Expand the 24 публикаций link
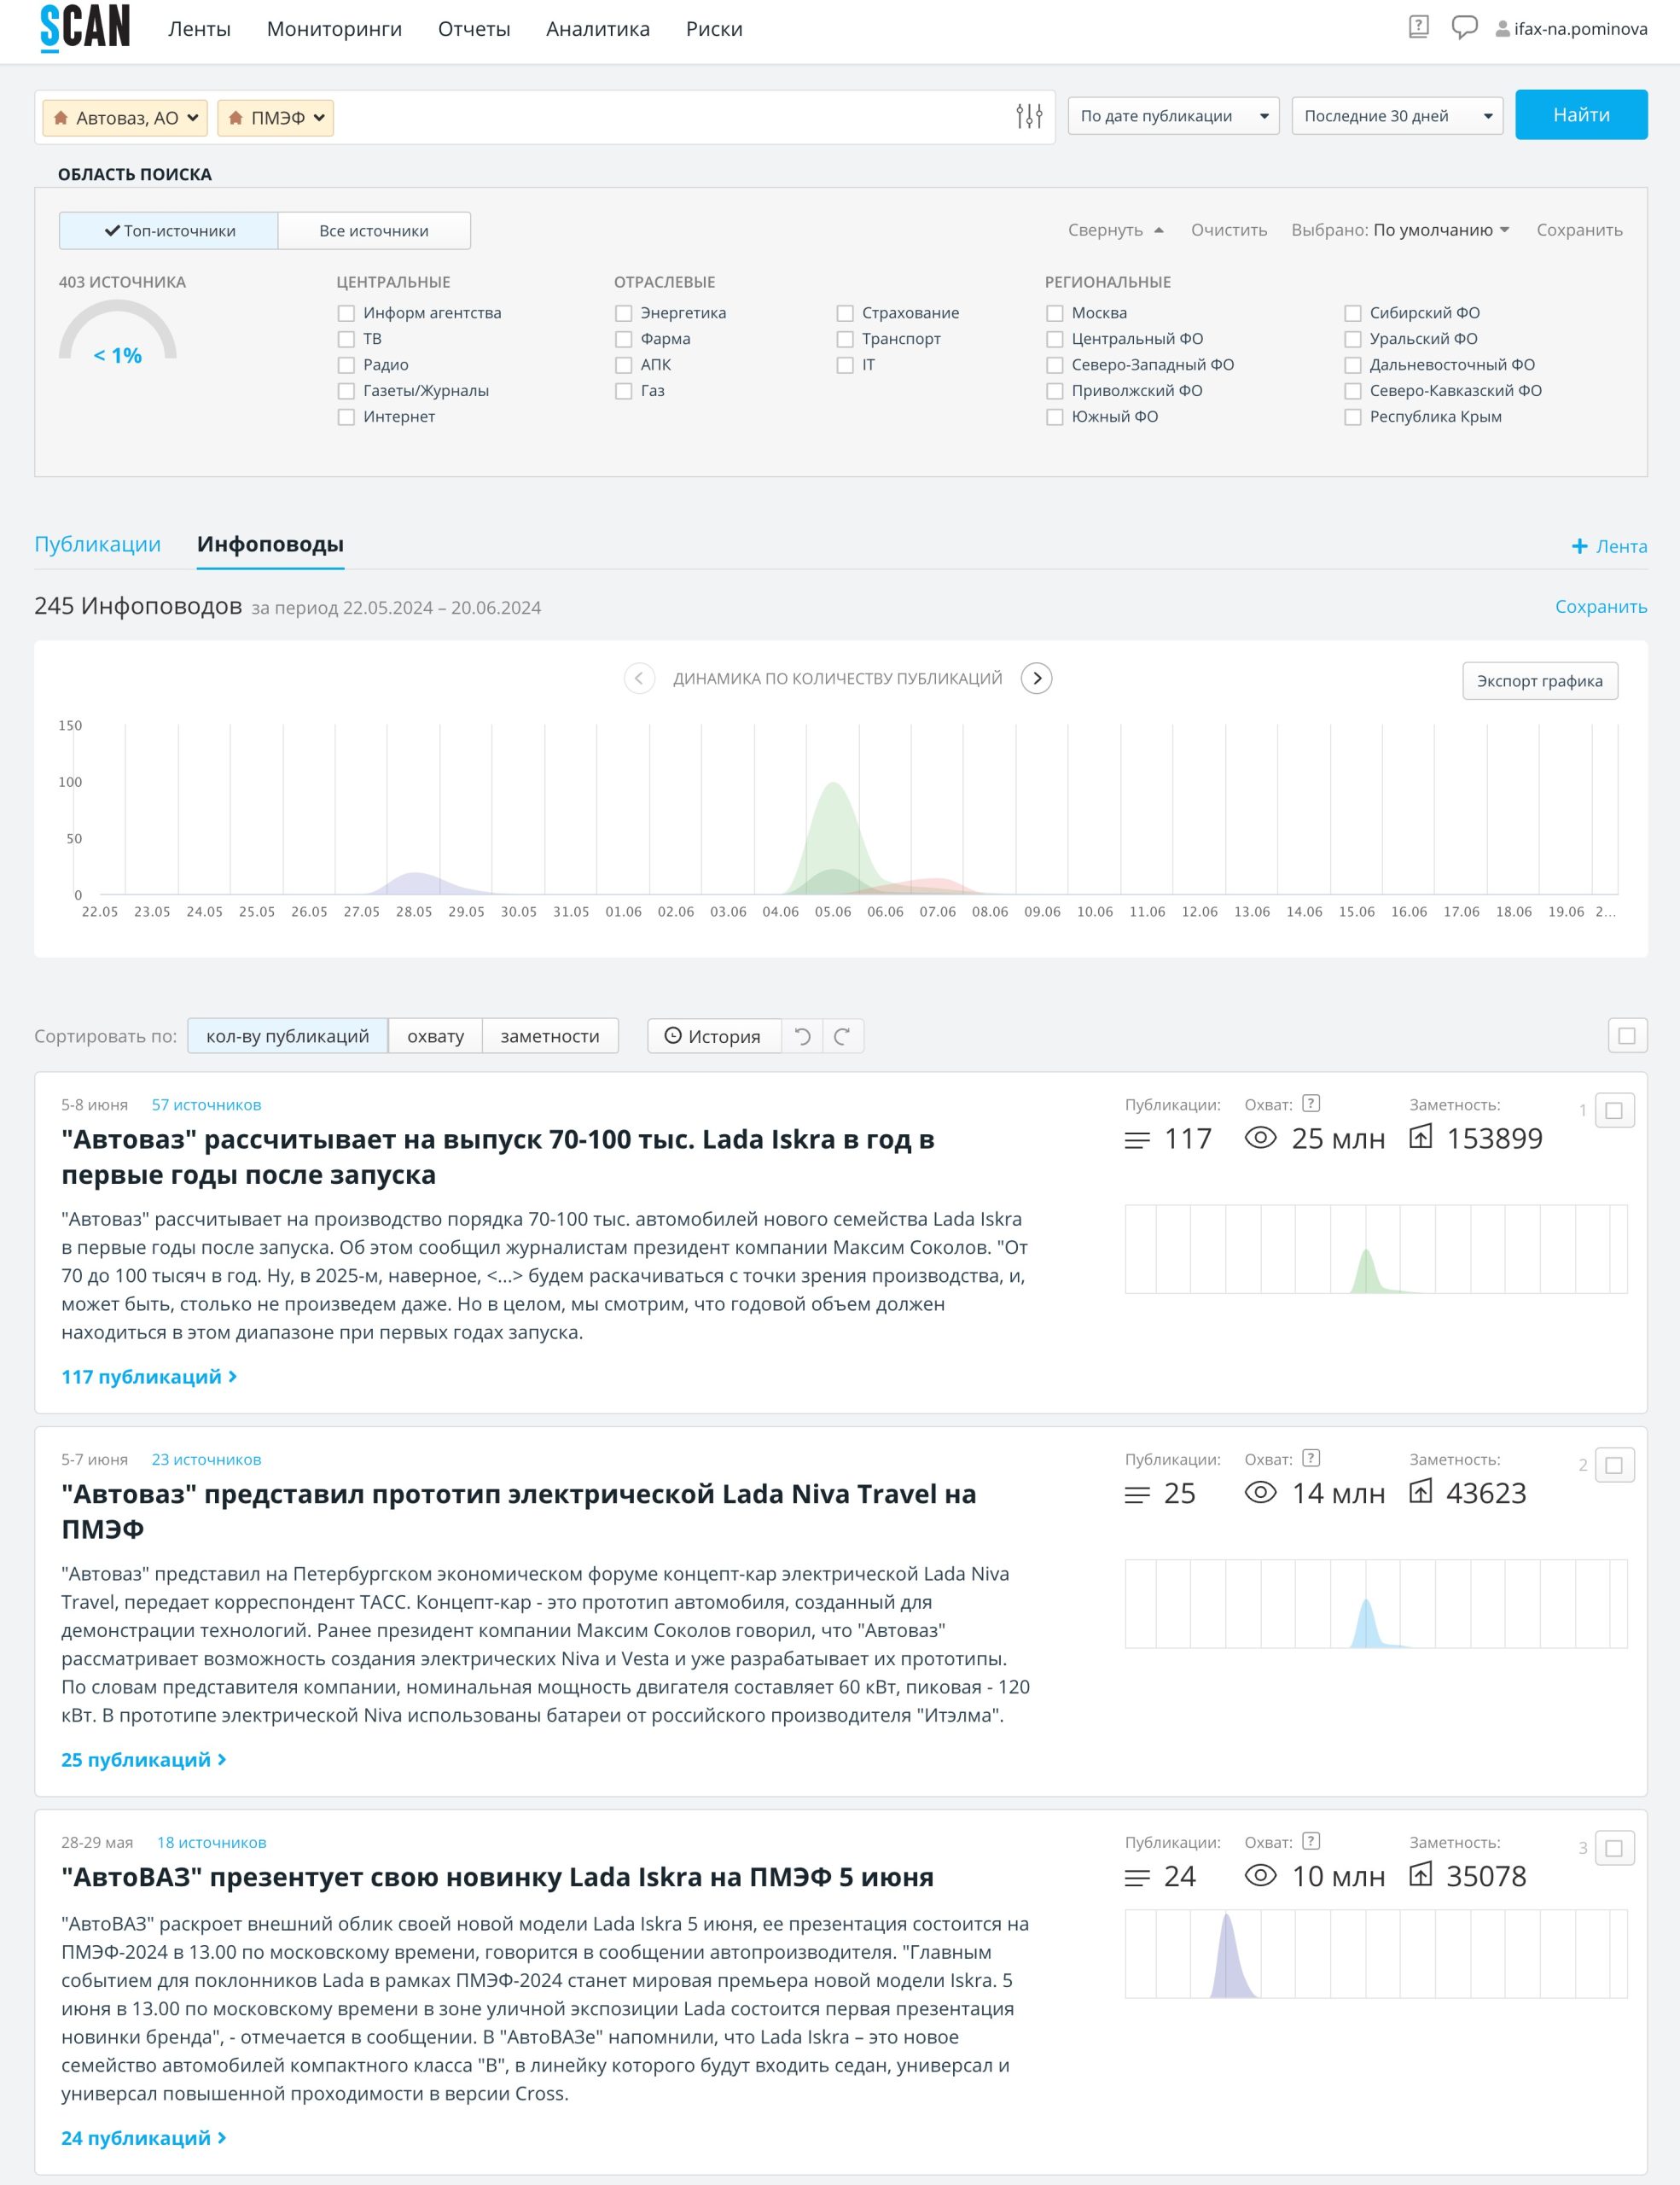This screenshot has height=2185, width=1680. (x=143, y=2138)
